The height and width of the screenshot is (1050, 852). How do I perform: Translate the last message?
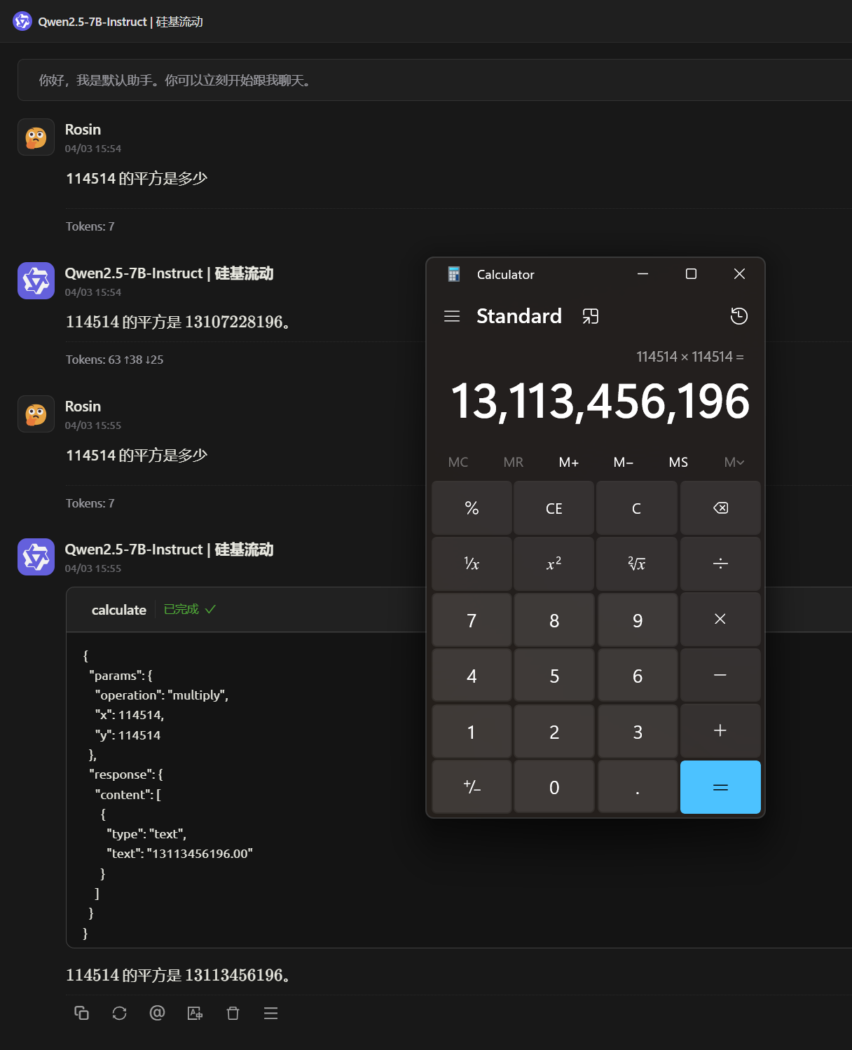point(195,1013)
